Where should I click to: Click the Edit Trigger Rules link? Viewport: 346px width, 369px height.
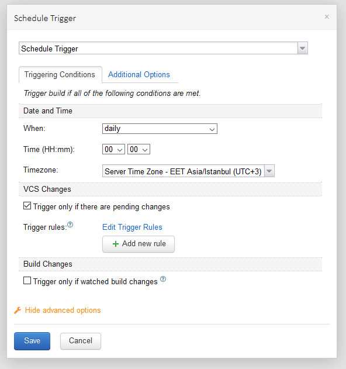[x=132, y=227]
